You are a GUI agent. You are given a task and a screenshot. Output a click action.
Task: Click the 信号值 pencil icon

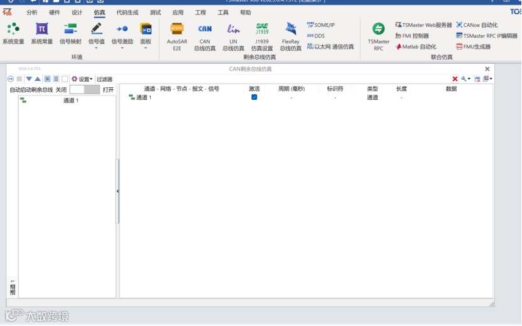click(x=97, y=29)
